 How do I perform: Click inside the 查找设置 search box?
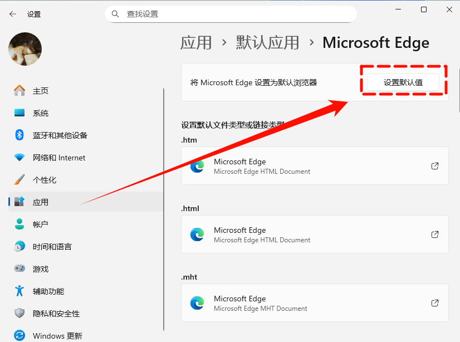tap(234, 14)
